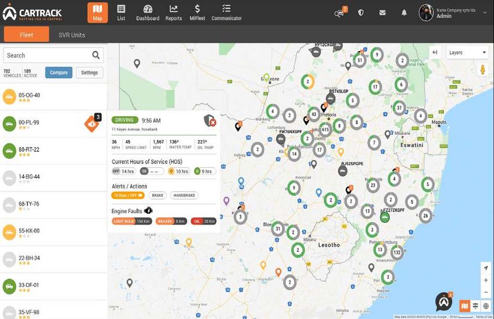Screen dimensions: 494x319
Task: Click the Compare button
Action: click(59, 73)
